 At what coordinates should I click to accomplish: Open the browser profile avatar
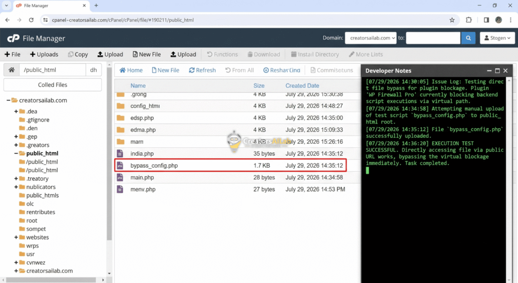[498, 20]
